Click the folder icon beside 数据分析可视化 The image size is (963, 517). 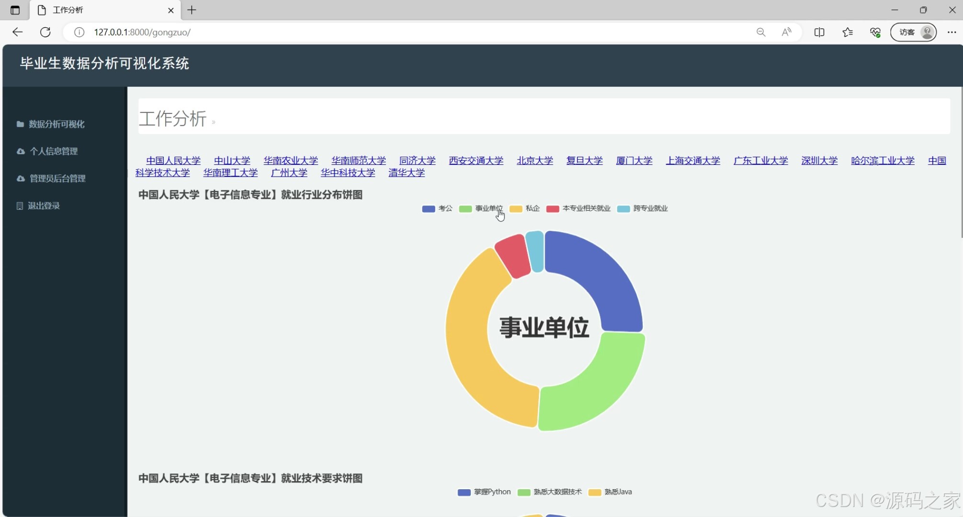tap(20, 124)
